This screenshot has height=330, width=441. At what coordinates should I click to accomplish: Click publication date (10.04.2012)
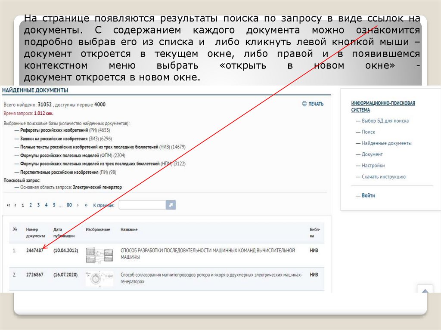(x=65, y=250)
